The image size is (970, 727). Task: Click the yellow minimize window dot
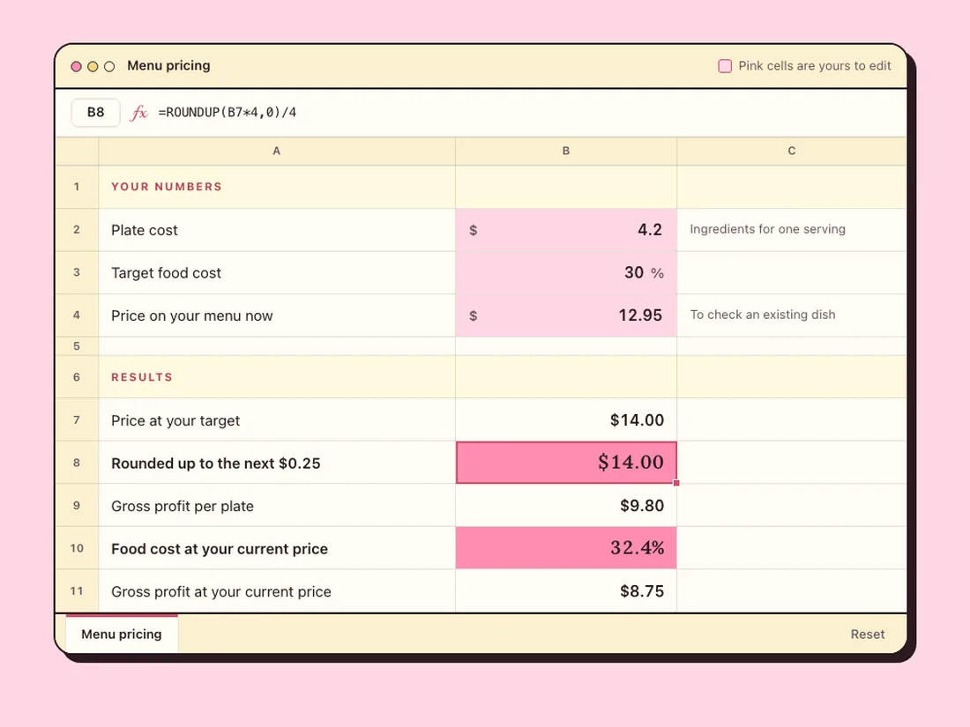pyautogui.click(x=93, y=66)
